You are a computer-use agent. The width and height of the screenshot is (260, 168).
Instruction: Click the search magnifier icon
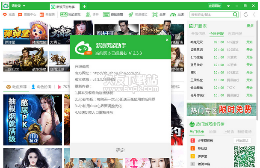tap(235, 15)
